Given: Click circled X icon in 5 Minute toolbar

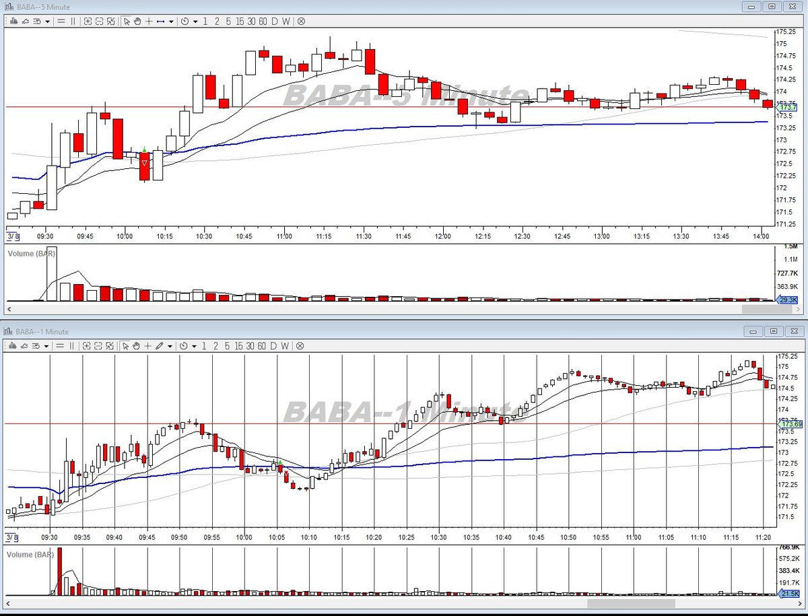Looking at the screenshot, I should (x=301, y=21).
